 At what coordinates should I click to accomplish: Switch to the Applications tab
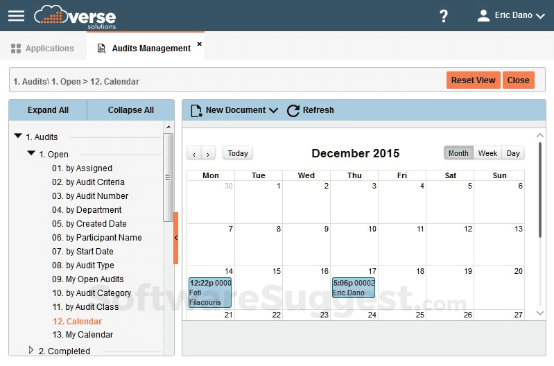pyautogui.click(x=42, y=49)
